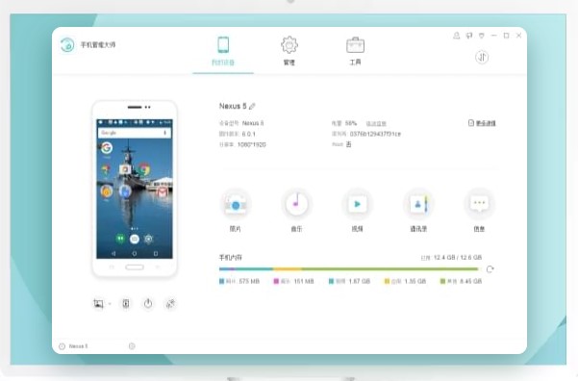Click the teal 1.67 GB storage legend entry
578x381 pixels.
(x=349, y=281)
